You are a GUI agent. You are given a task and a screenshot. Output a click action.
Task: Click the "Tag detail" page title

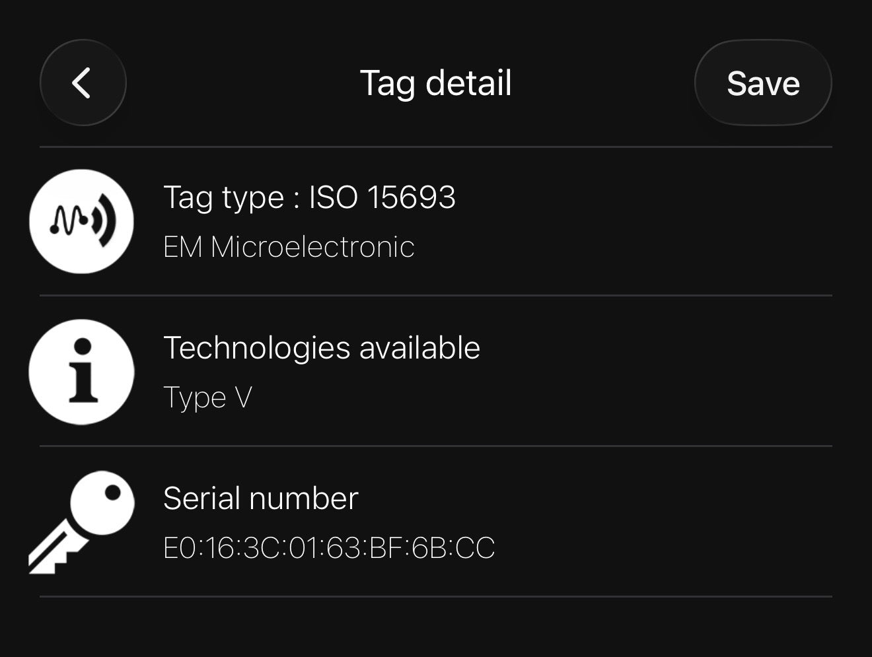(435, 83)
